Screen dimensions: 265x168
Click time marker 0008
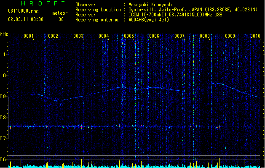[x=205, y=36]
